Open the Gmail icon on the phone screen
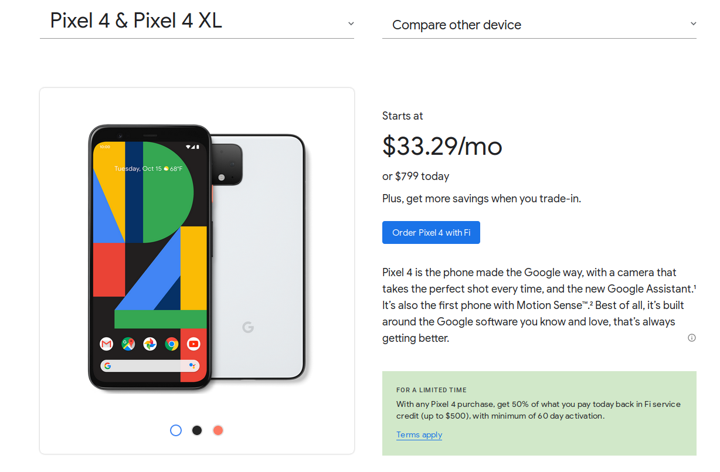This screenshot has height=472, width=720. (106, 344)
